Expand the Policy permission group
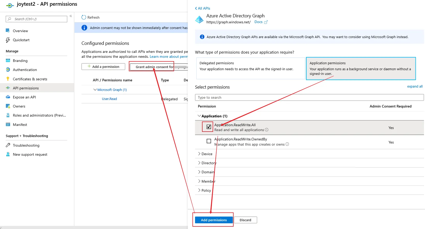This screenshot has width=425, height=229. click(199, 190)
